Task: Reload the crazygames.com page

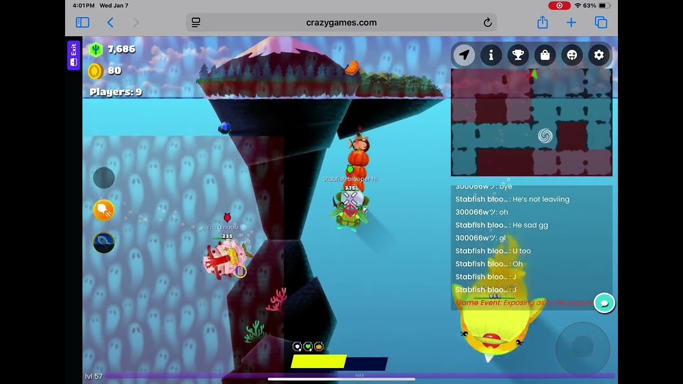Action: point(487,22)
